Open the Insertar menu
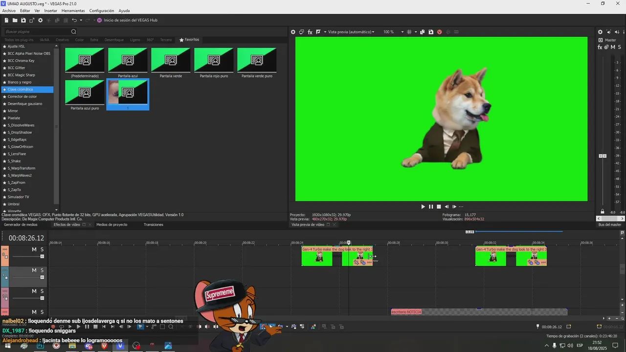The width and height of the screenshot is (626, 352). pos(51,11)
